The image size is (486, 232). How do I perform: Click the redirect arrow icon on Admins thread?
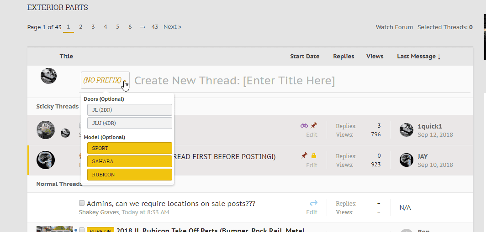(314, 203)
